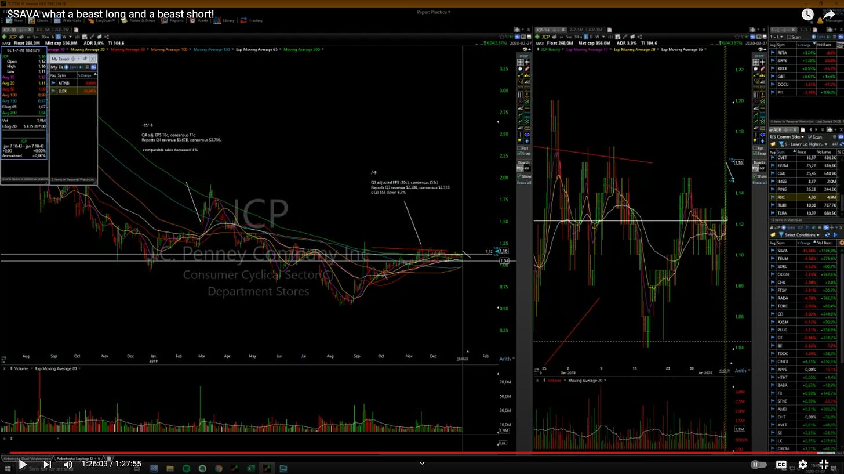Viewport: 844px width, 474px height.
Task: Click YouTube Watch later clock icon
Action: 807,15
